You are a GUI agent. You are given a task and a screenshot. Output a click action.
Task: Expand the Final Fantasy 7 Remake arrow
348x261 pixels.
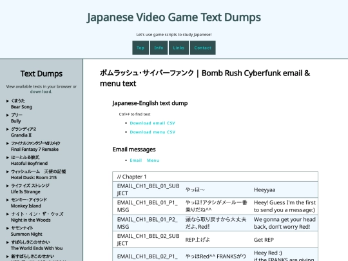pos(8,143)
